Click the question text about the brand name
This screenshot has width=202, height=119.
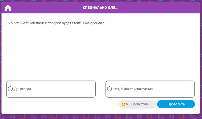tap(56, 23)
